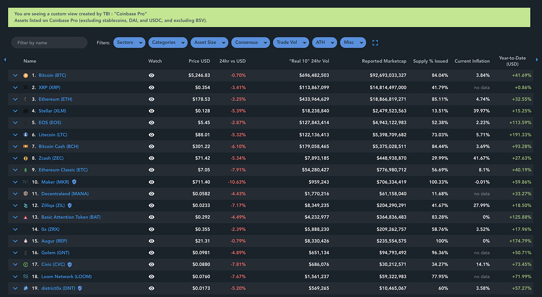
Task: Expand the Litecoin (LTC) row details
Action: (x=15, y=134)
